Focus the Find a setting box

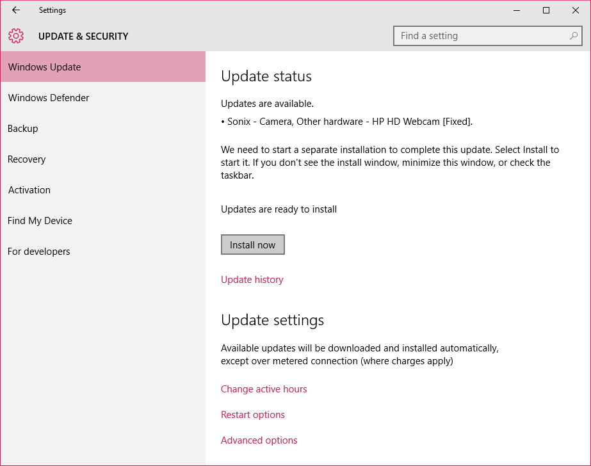tap(487, 36)
